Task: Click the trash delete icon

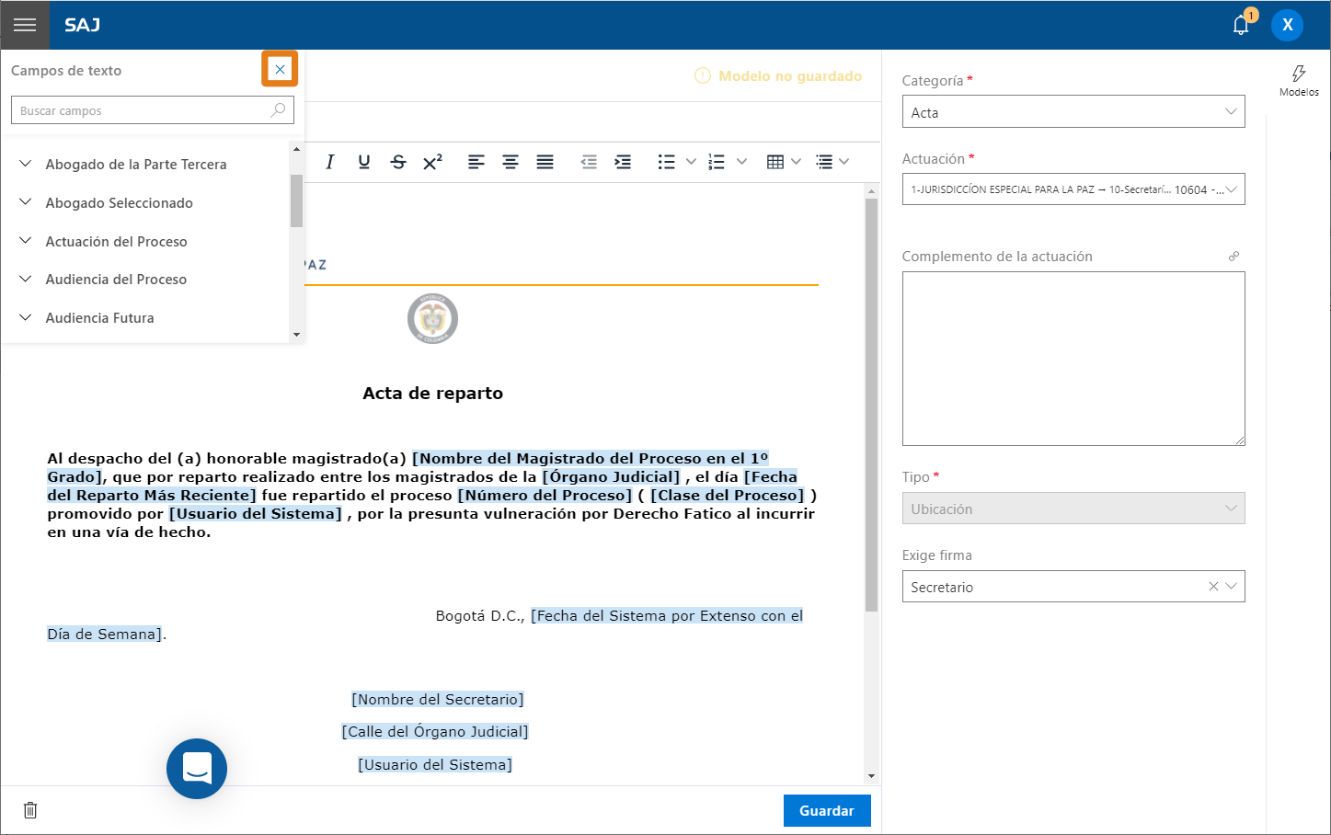Action: [30, 810]
